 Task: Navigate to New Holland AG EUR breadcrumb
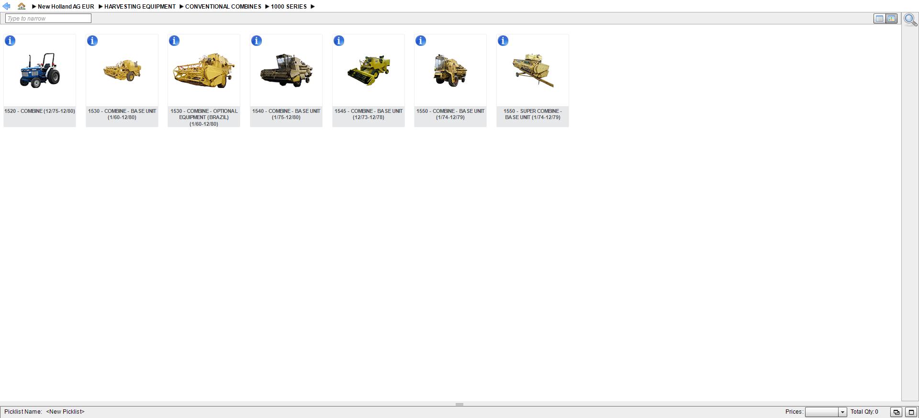click(66, 7)
